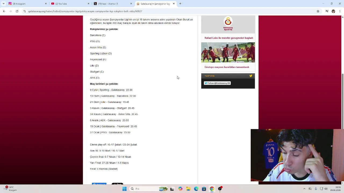Open Microsoft Edge from the taskbar
Viewport: 344px width, 193px height.
click(x=196, y=189)
